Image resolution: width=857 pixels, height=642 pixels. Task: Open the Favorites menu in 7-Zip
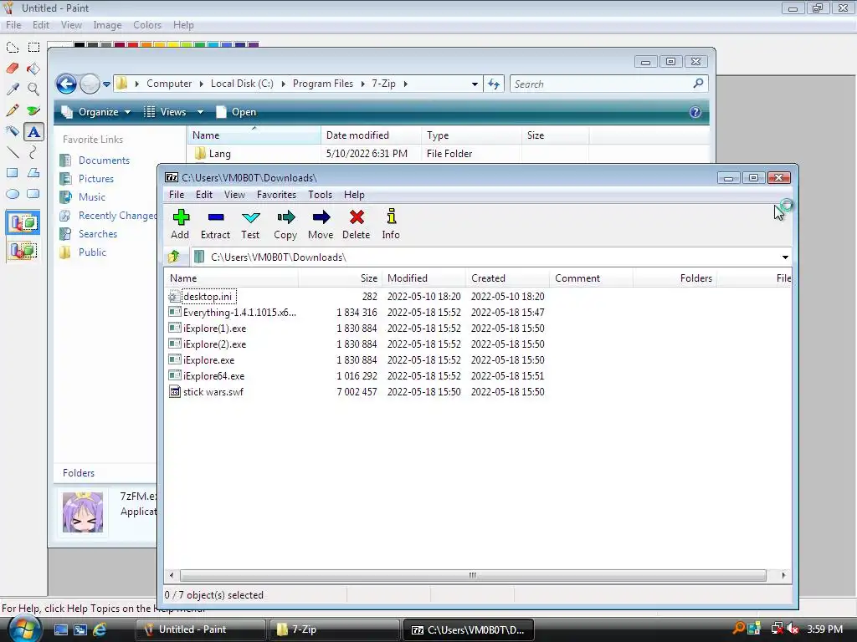pos(276,195)
